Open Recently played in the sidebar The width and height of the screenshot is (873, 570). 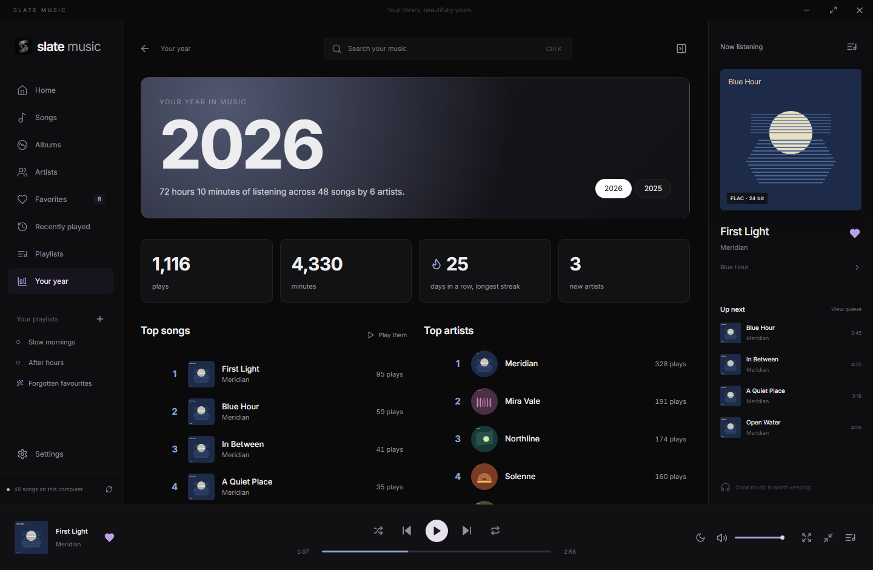(x=61, y=227)
